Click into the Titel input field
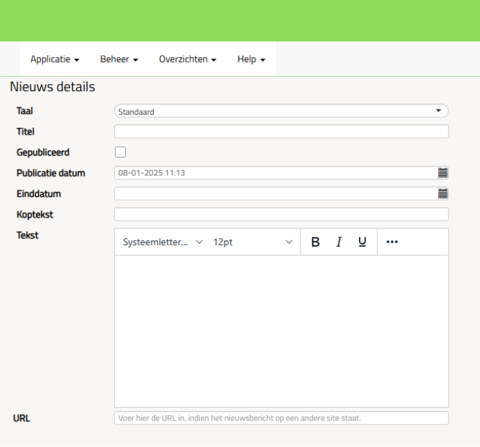 281,132
